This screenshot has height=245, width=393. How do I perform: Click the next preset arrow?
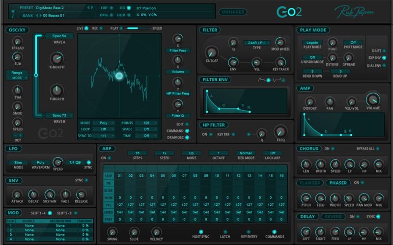tap(92, 8)
